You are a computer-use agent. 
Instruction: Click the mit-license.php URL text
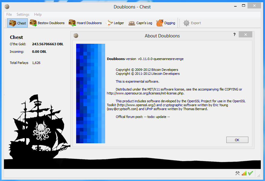pyautogui.click(x=146, y=93)
